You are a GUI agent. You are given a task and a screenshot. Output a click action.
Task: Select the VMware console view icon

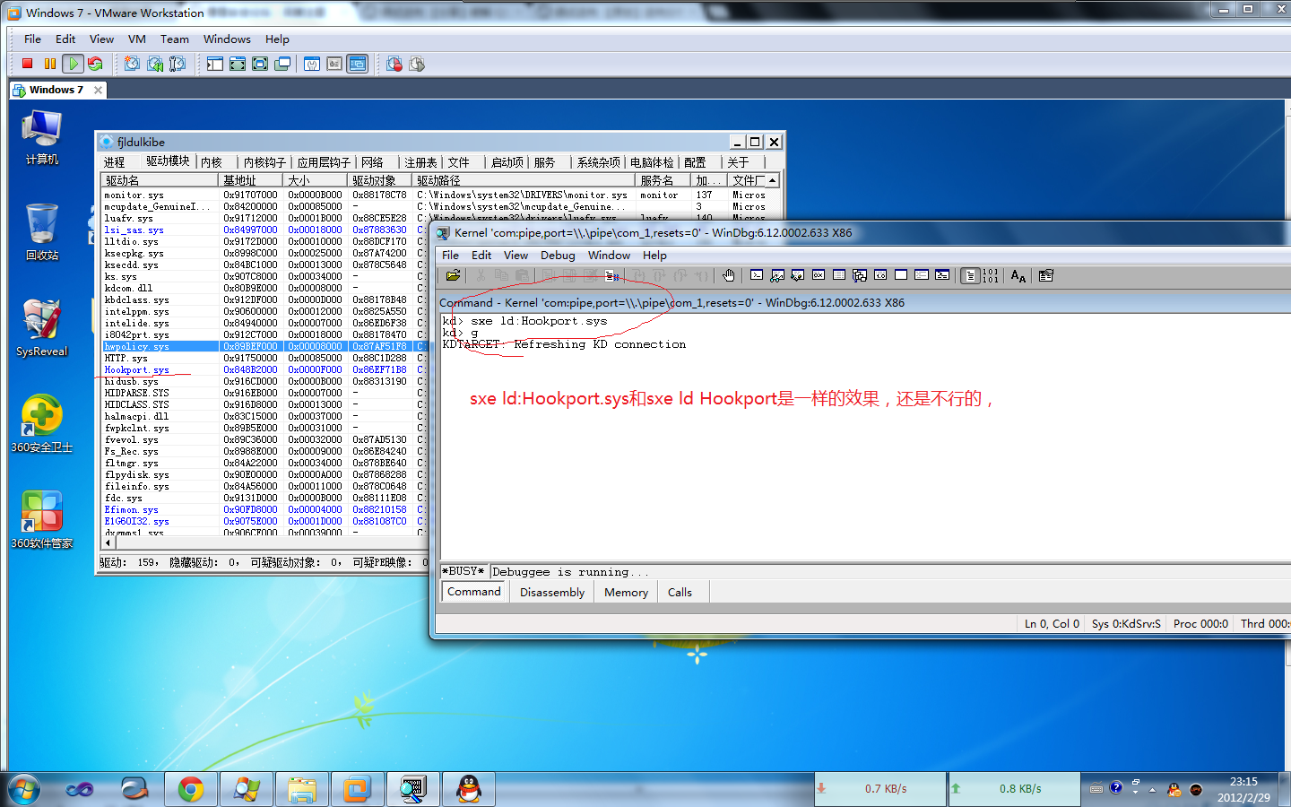tap(358, 64)
